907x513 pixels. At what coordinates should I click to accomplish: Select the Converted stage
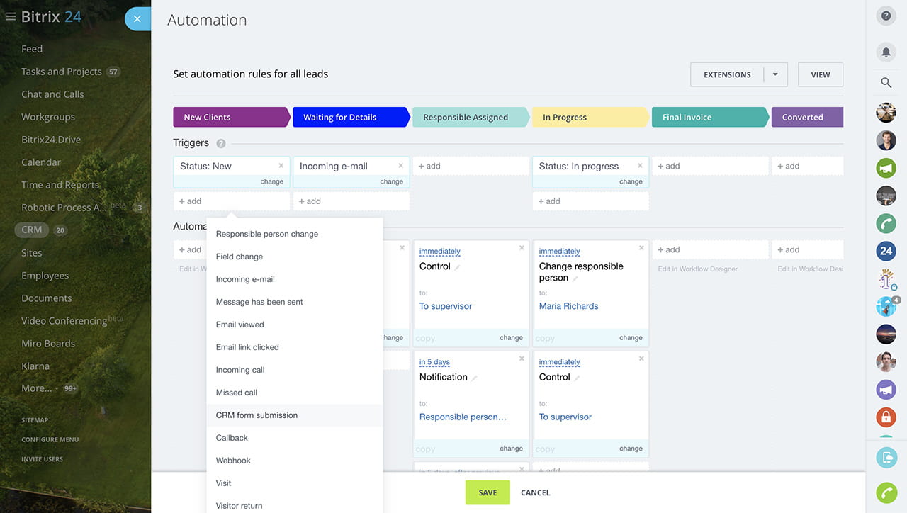point(808,117)
